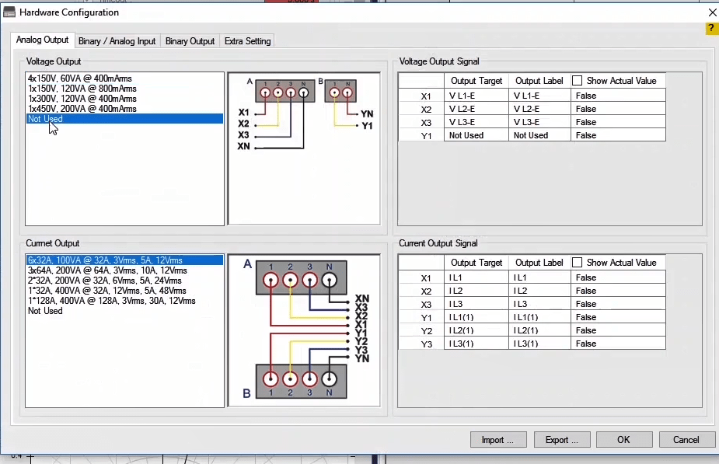Click the current output wiring diagram

point(304,330)
